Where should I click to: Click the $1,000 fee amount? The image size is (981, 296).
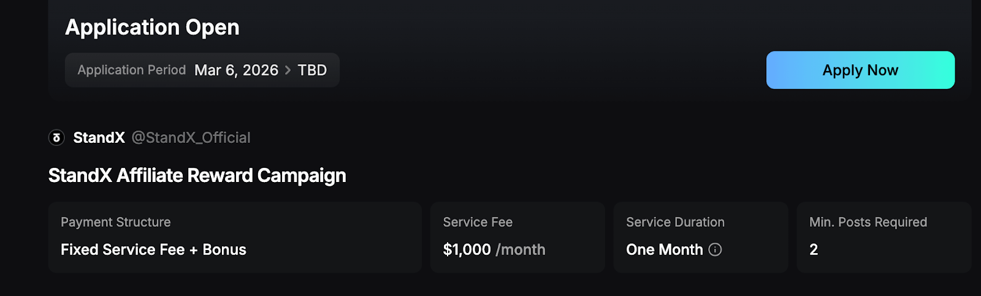[467, 249]
